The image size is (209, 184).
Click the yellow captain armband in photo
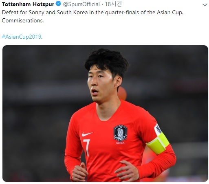(158, 143)
